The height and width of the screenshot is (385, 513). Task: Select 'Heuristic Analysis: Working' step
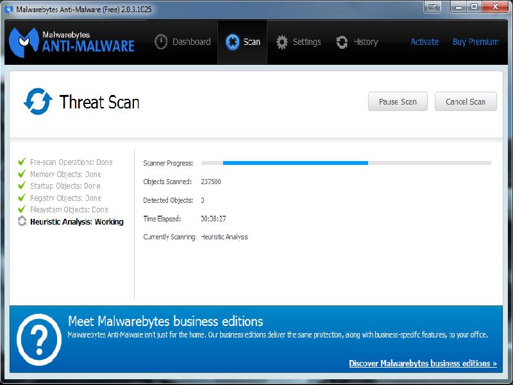(x=77, y=221)
